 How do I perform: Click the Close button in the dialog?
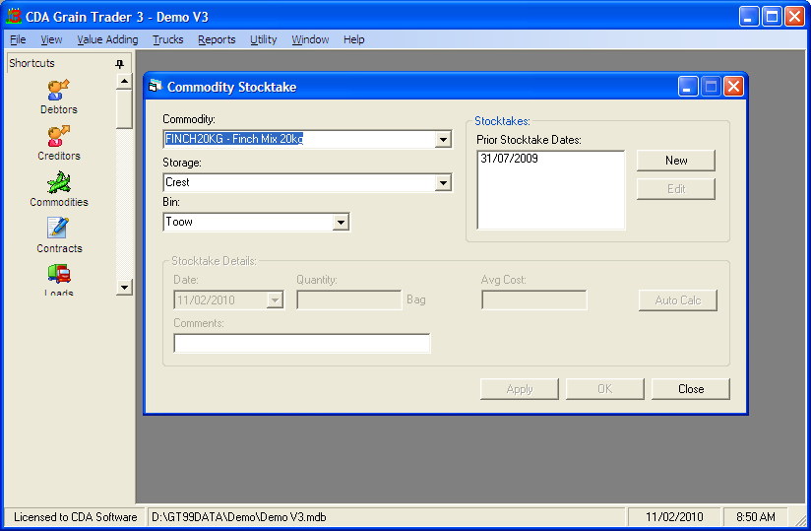pos(690,389)
